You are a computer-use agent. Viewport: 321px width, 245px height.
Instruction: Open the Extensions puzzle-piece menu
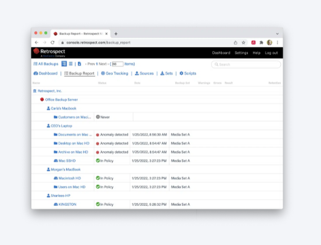pyautogui.click(x=261, y=43)
